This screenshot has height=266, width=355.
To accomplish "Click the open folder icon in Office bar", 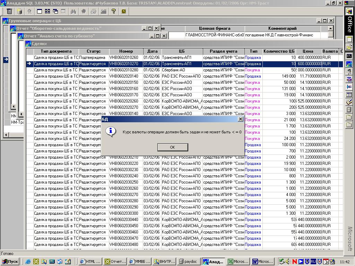I will click(x=349, y=47).
